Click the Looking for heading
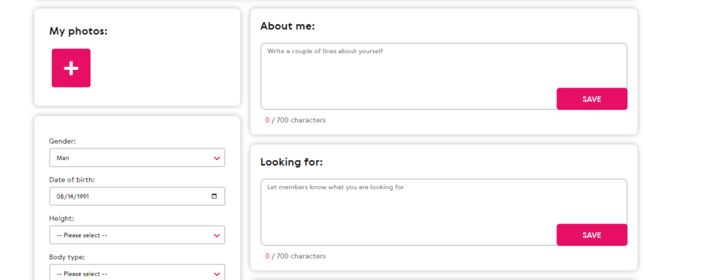 pyautogui.click(x=291, y=162)
